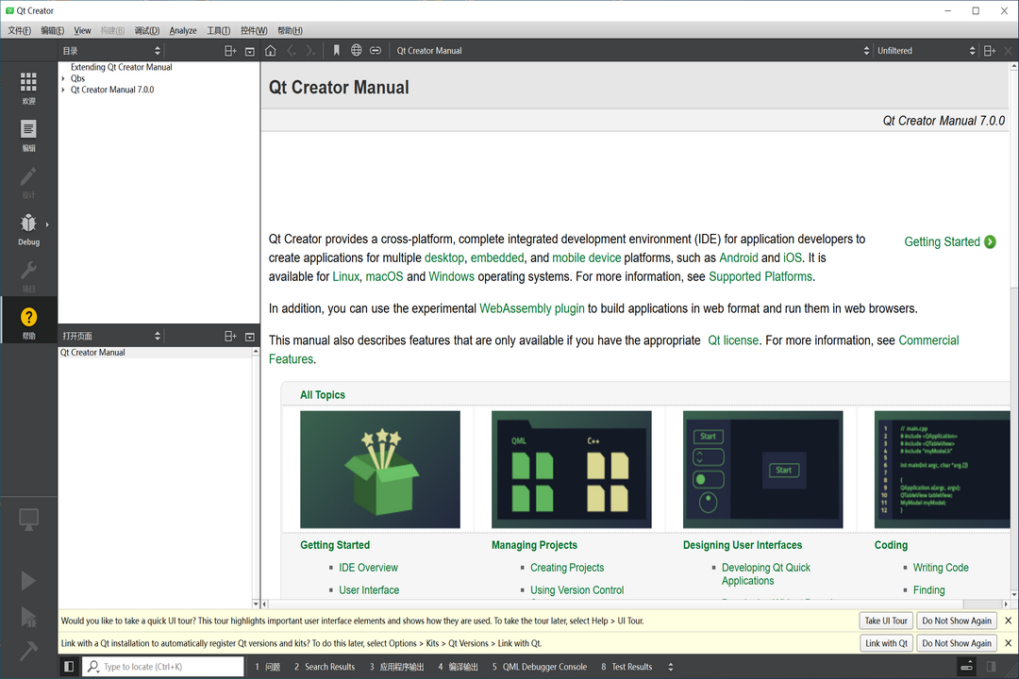Click the Getting Started thumbnail image
The width and height of the screenshot is (1019, 679).
(x=379, y=469)
